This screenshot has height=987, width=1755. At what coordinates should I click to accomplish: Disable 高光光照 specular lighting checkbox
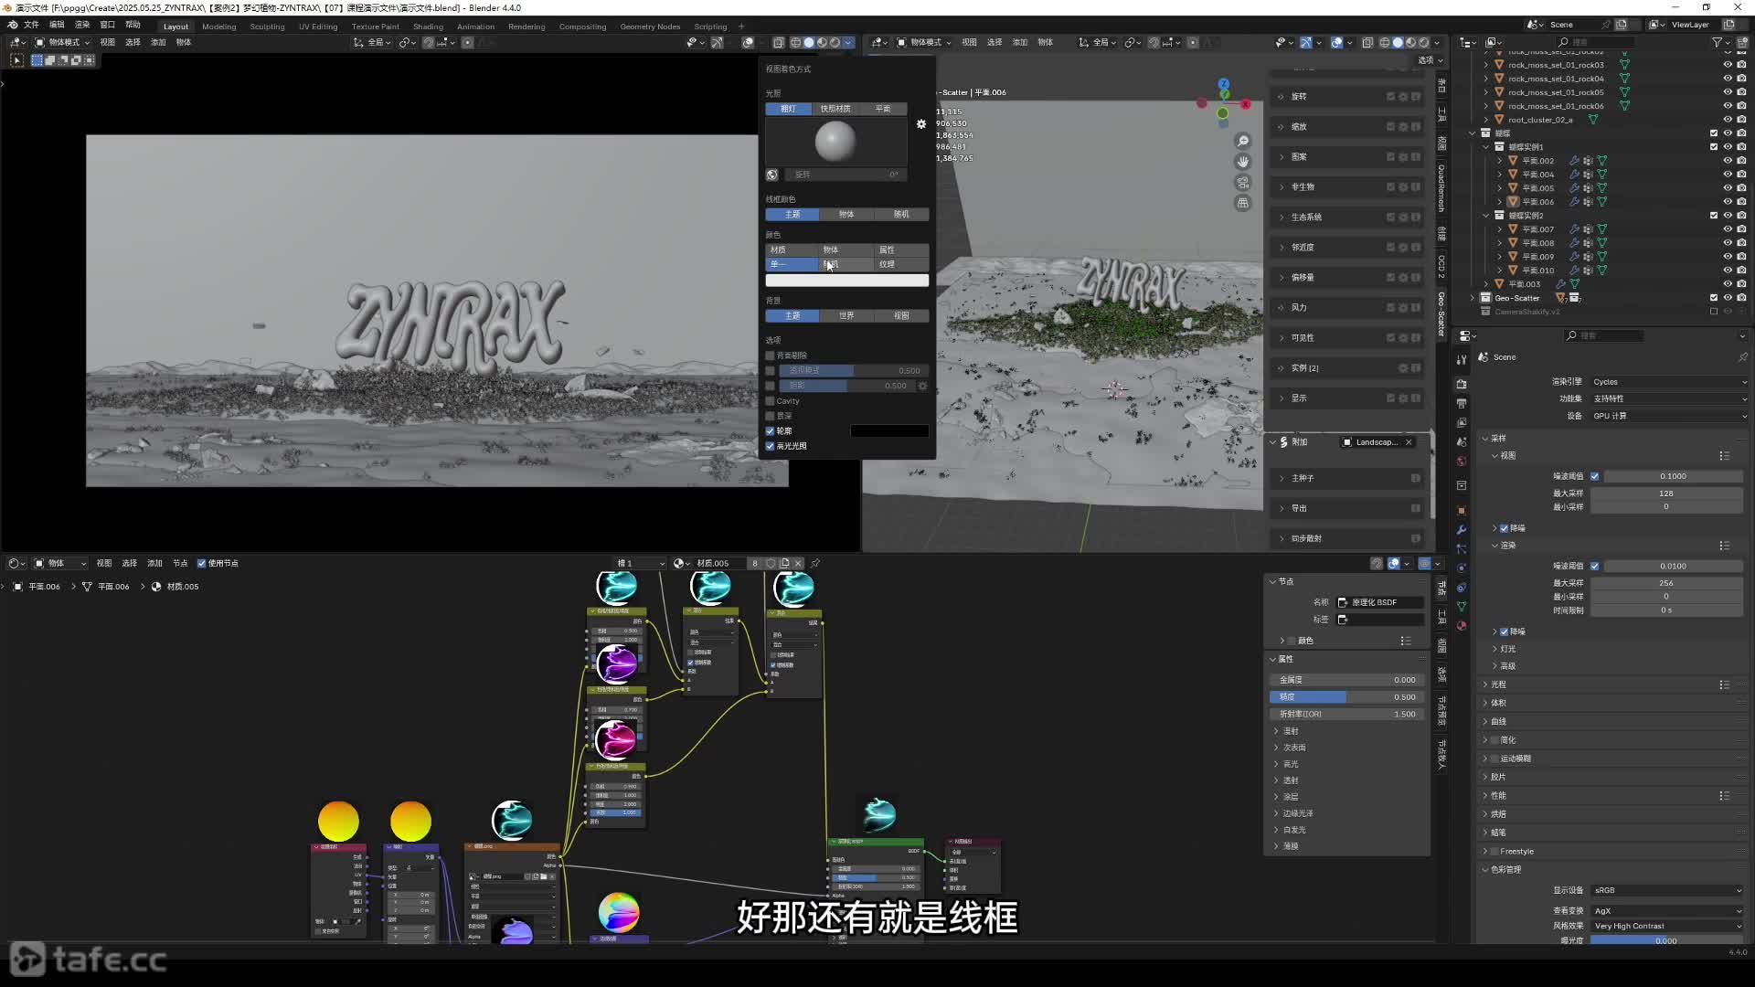tap(770, 446)
